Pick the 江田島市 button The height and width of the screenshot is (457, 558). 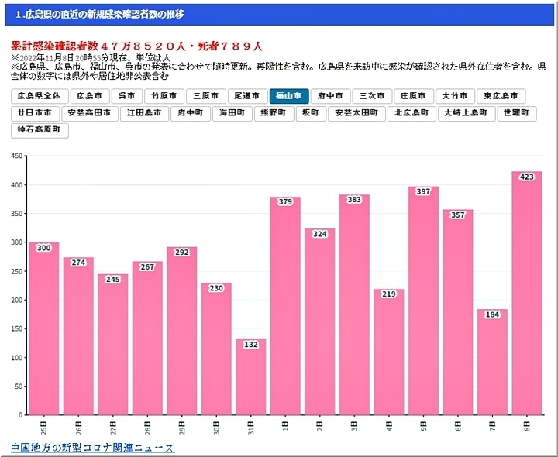pyautogui.click(x=145, y=113)
